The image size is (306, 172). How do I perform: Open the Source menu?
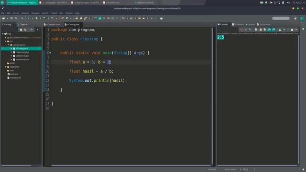16,13
